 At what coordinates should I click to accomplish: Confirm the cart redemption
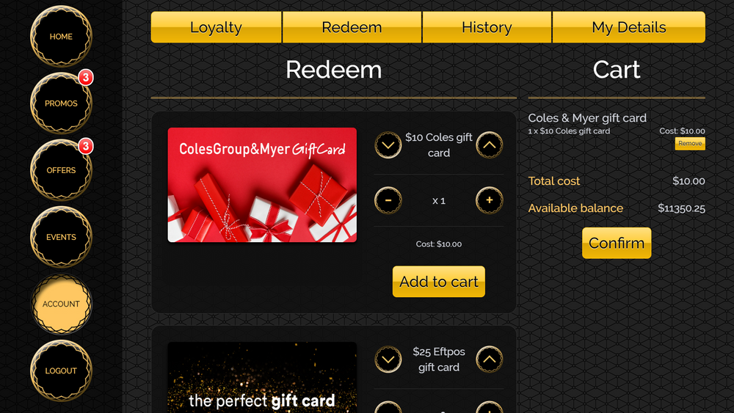coord(617,243)
